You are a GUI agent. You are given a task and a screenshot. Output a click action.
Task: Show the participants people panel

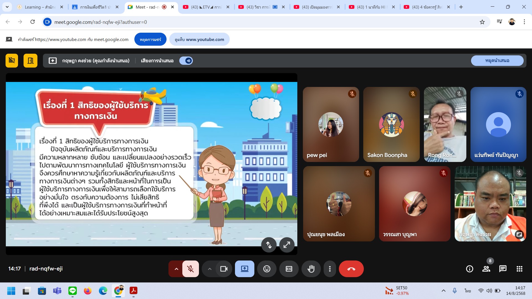(486, 269)
